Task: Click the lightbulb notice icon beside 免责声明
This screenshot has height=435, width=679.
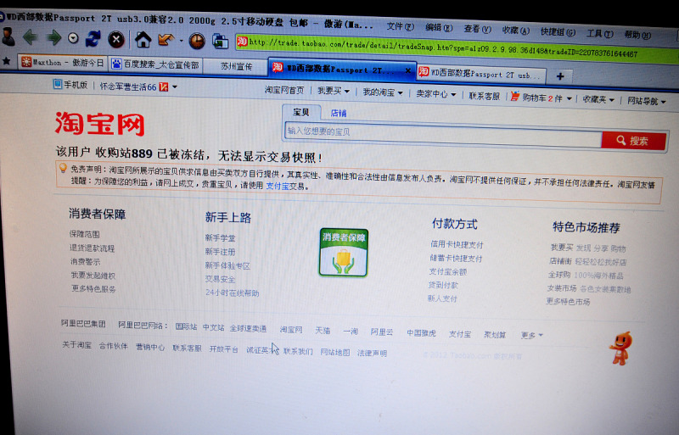Action: [64, 168]
